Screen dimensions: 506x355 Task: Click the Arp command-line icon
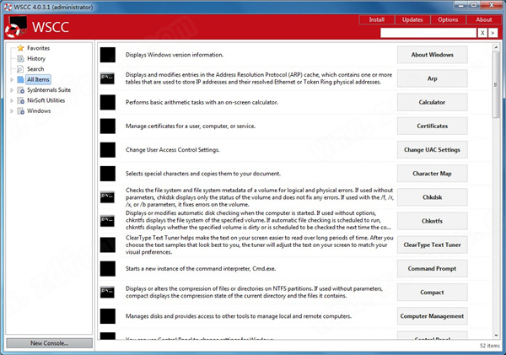107,78
